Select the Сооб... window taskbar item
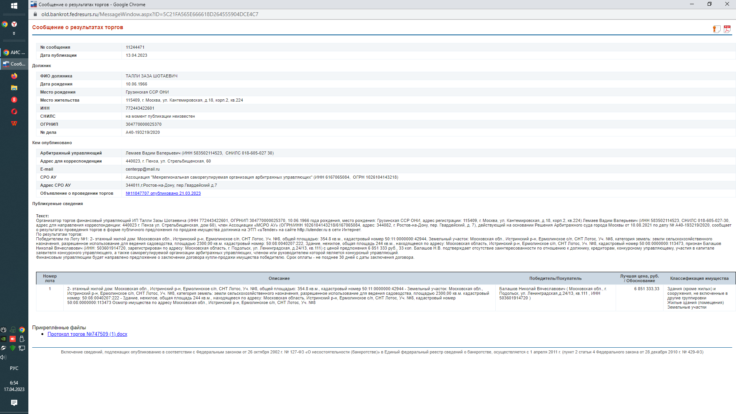Image resolution: width=736 pixels, height=414 pixels. pyautogui.click(x=14, y=64)
